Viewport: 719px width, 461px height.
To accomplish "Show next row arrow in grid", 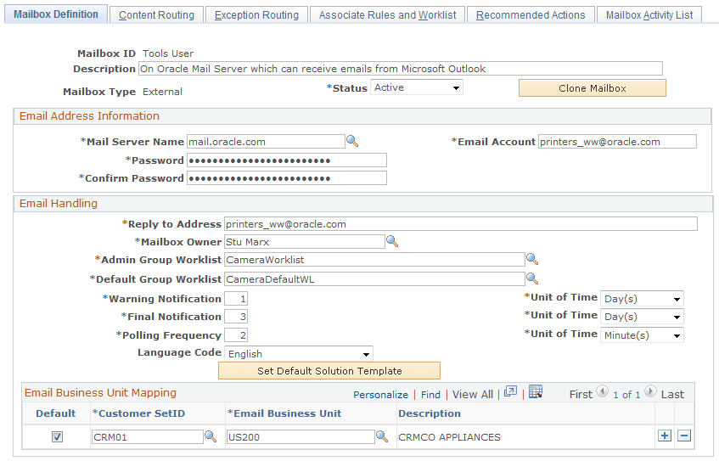I will [650, 391].
